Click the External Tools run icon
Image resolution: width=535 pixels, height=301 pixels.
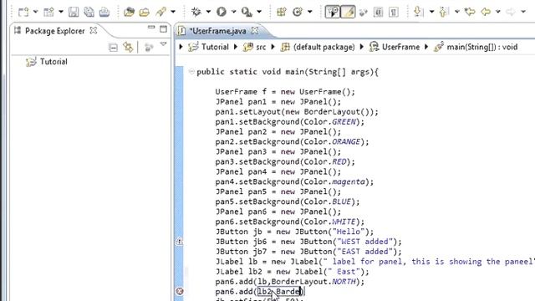tap(247, 12)
